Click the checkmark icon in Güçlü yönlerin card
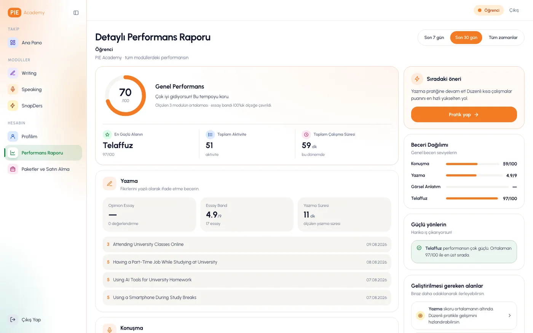 click(x=419, y=248)
